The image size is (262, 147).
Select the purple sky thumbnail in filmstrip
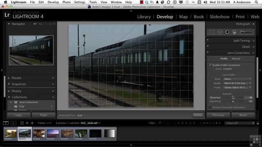(53, 134)
